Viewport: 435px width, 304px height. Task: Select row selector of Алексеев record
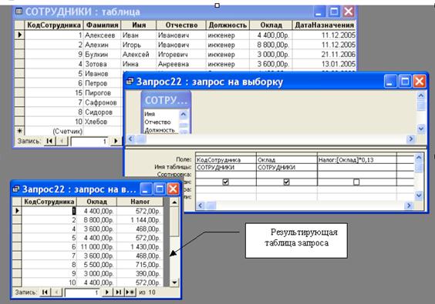19,35
